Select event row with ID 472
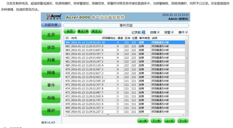 [125, 96]
